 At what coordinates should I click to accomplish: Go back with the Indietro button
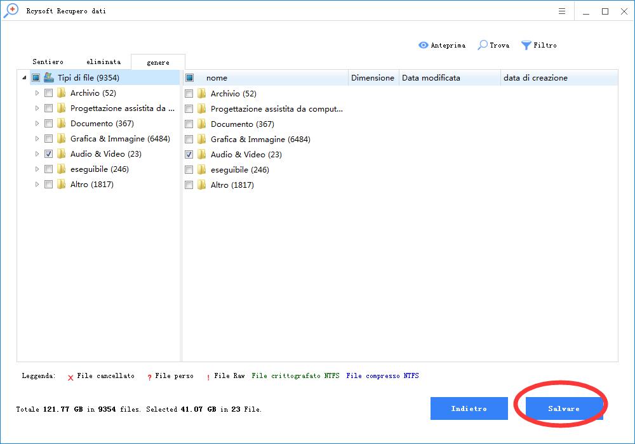point(469,408)
